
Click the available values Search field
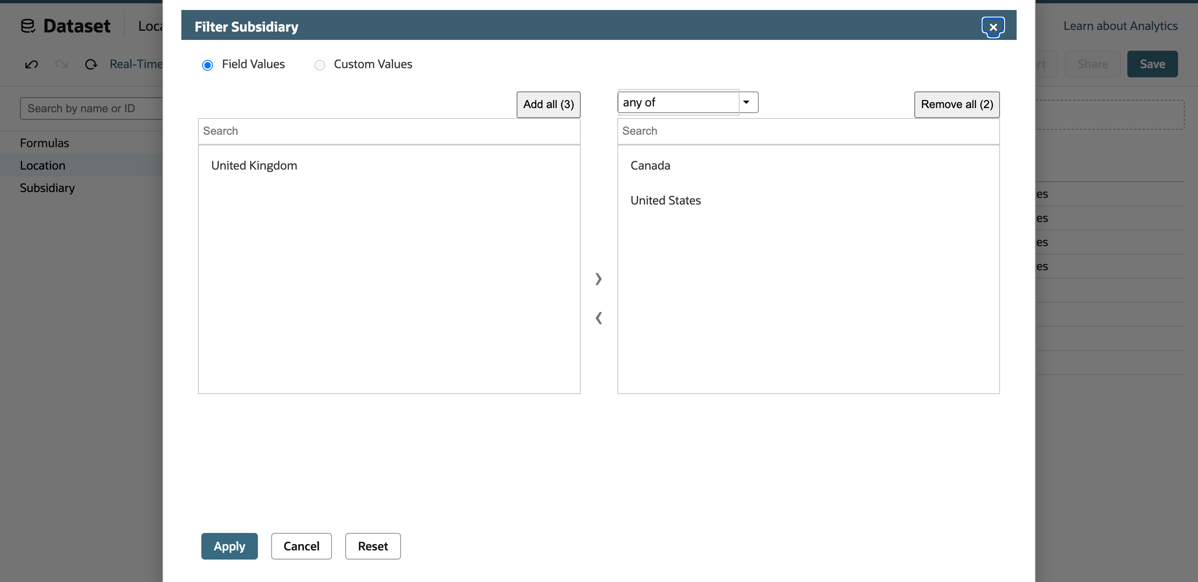389,131
